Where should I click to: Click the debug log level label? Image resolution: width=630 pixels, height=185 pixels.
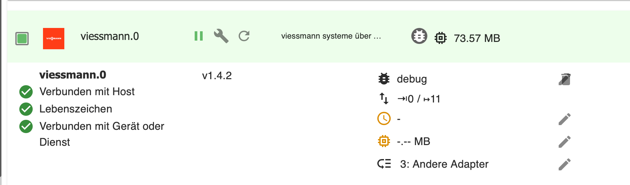click(x=412, y=79)
